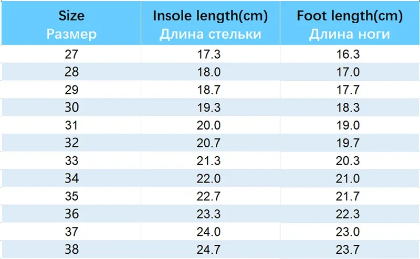Image resolution: width=420 pixels, height=259 pixels.
Task: Click foot length 22.3 cell
Action: pyautogui.click(x=350, y=214)
